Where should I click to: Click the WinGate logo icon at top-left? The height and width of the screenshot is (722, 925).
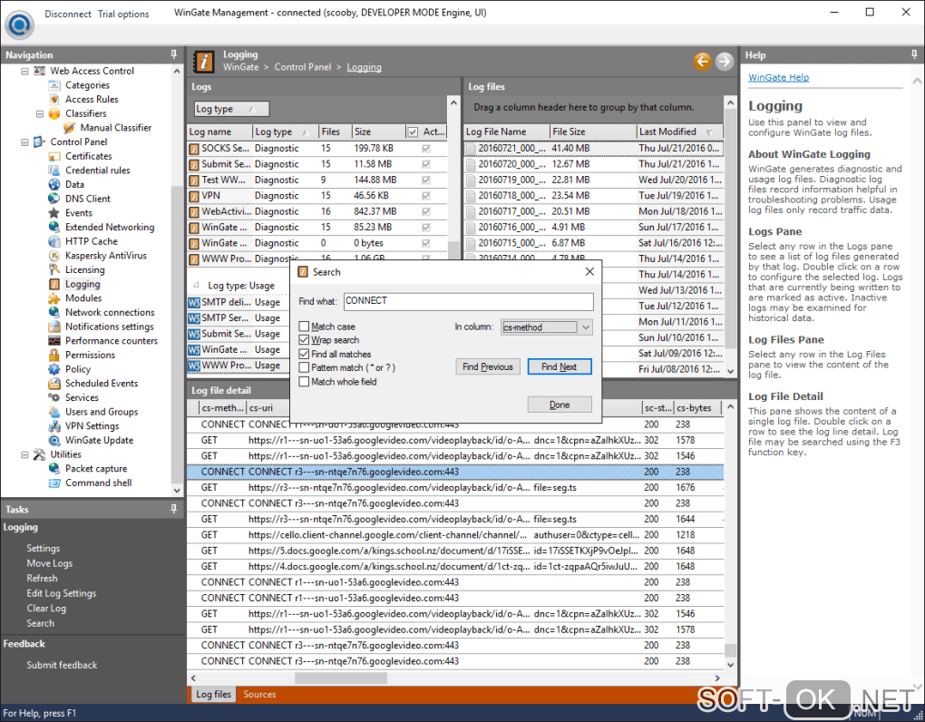(x=19, y=24)
